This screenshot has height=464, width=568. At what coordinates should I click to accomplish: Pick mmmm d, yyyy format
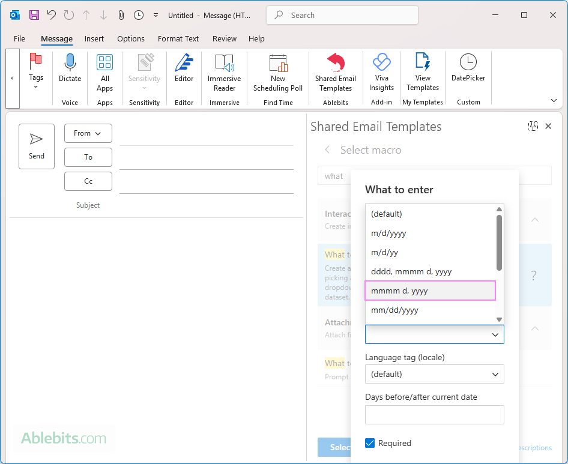(431, 291)
